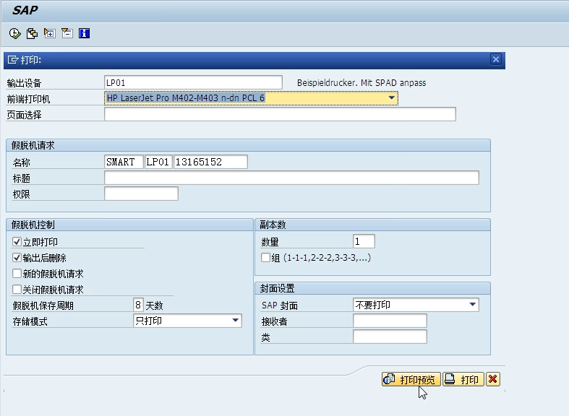Enable the 新的假脱机请求 checkbox
Viewport: 569px width, 416px height.
click(x=17, y=274)
